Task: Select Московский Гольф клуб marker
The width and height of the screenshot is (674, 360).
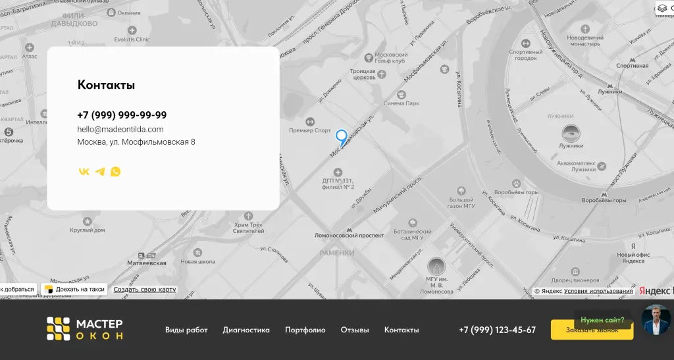Action: point(369,58)
